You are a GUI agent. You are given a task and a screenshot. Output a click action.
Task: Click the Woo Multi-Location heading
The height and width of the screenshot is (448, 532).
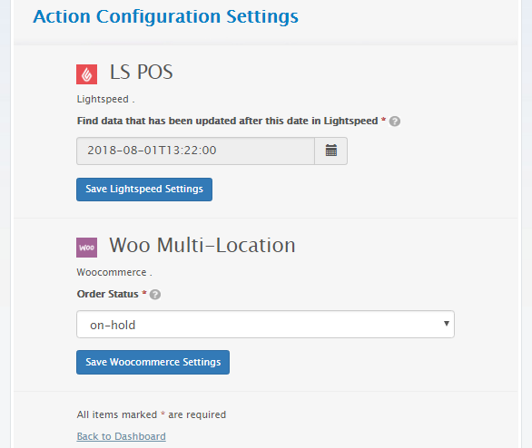202,245
